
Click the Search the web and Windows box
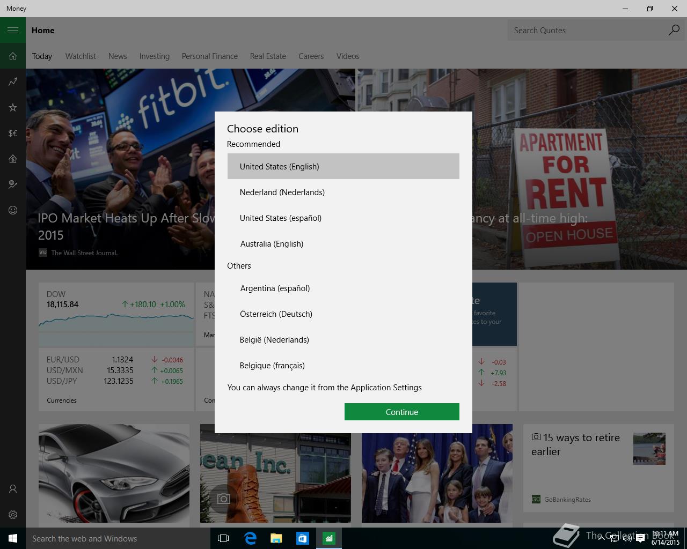(x=118, y=538)
